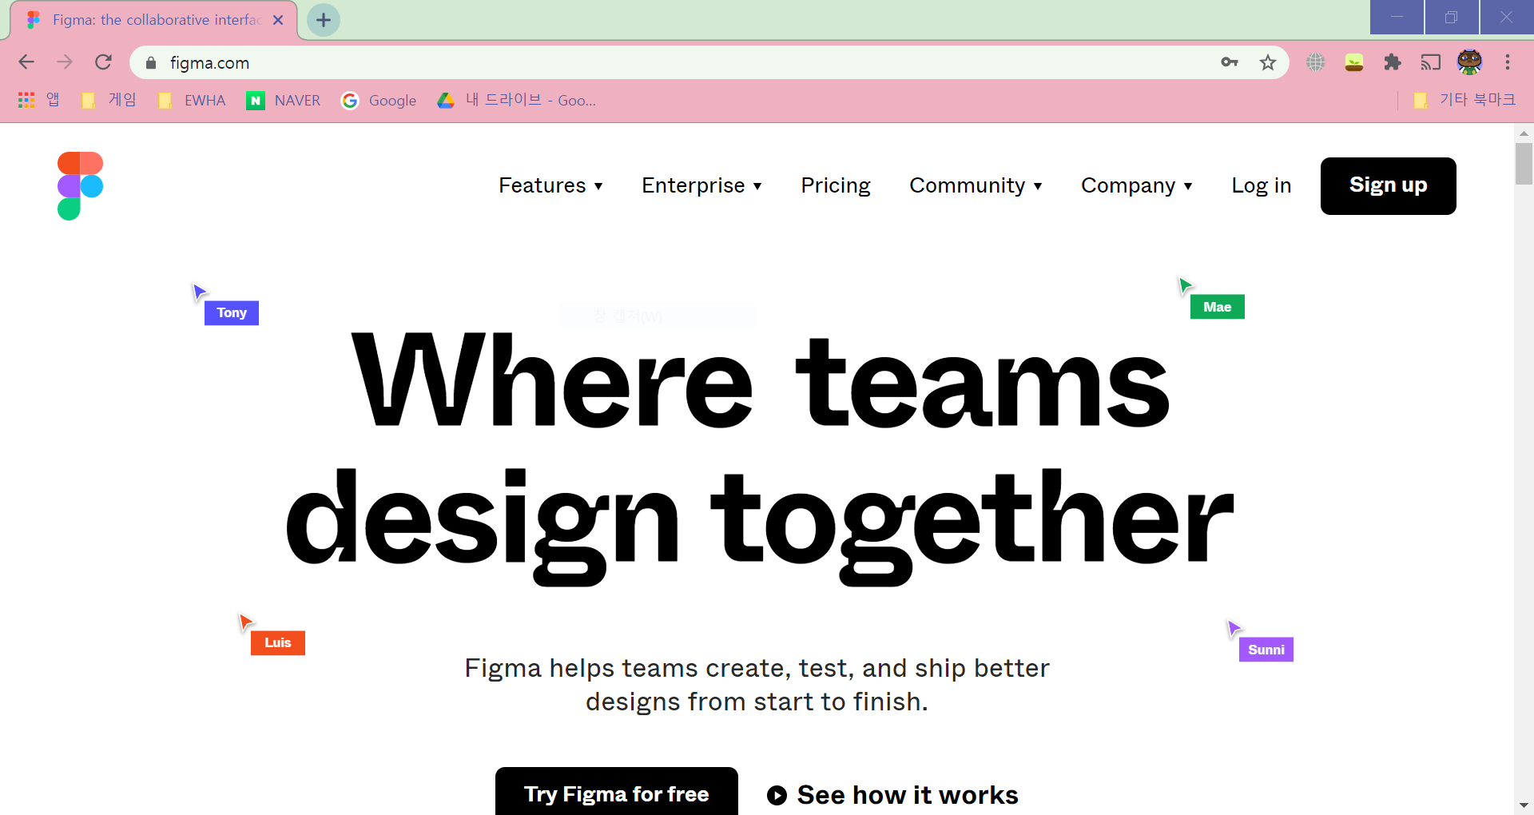Open the Chrome three-dot menu
The image size is (1534, 815).
point(1508,62)
